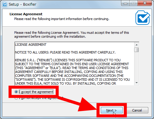Click the 'I accept the agreement' label text
Image resolution: width=154 pixels, height=119 pixels.
pyautogui.click(x=36, y=92)
